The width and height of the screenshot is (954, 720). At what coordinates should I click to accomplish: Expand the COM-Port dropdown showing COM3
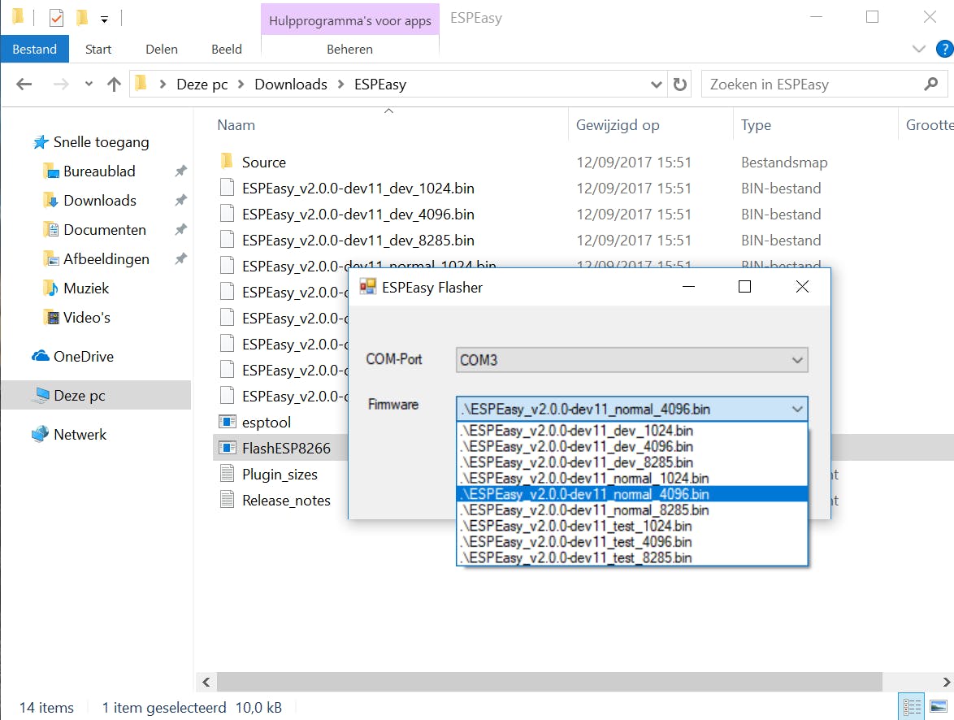[x=631, y=359]
